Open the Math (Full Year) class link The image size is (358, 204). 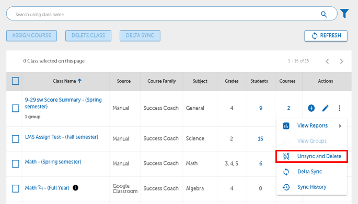[47, 188]
